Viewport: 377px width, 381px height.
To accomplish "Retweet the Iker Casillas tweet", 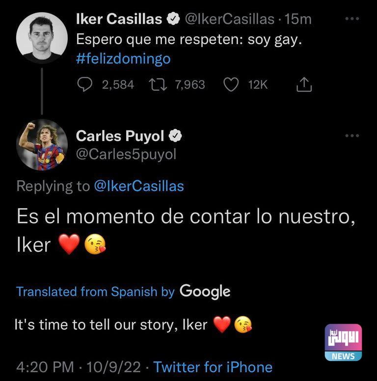I will (x=159, y=85).
